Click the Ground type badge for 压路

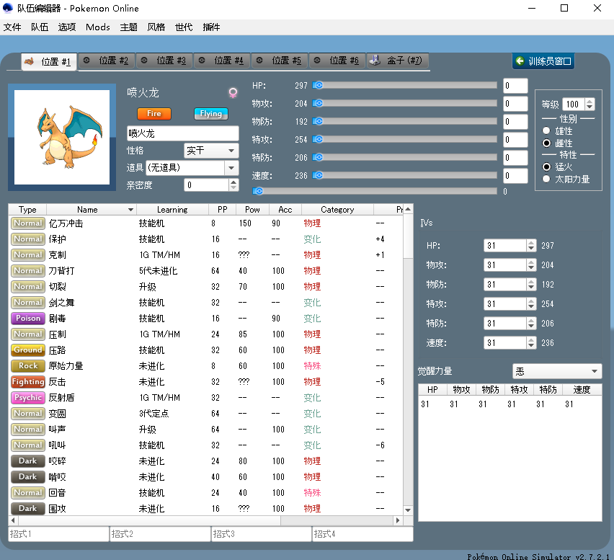pos(28,350)
